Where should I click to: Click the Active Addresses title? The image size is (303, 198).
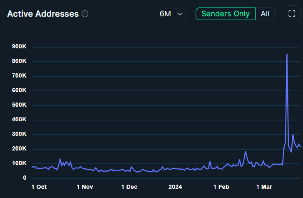pos(43,14)
